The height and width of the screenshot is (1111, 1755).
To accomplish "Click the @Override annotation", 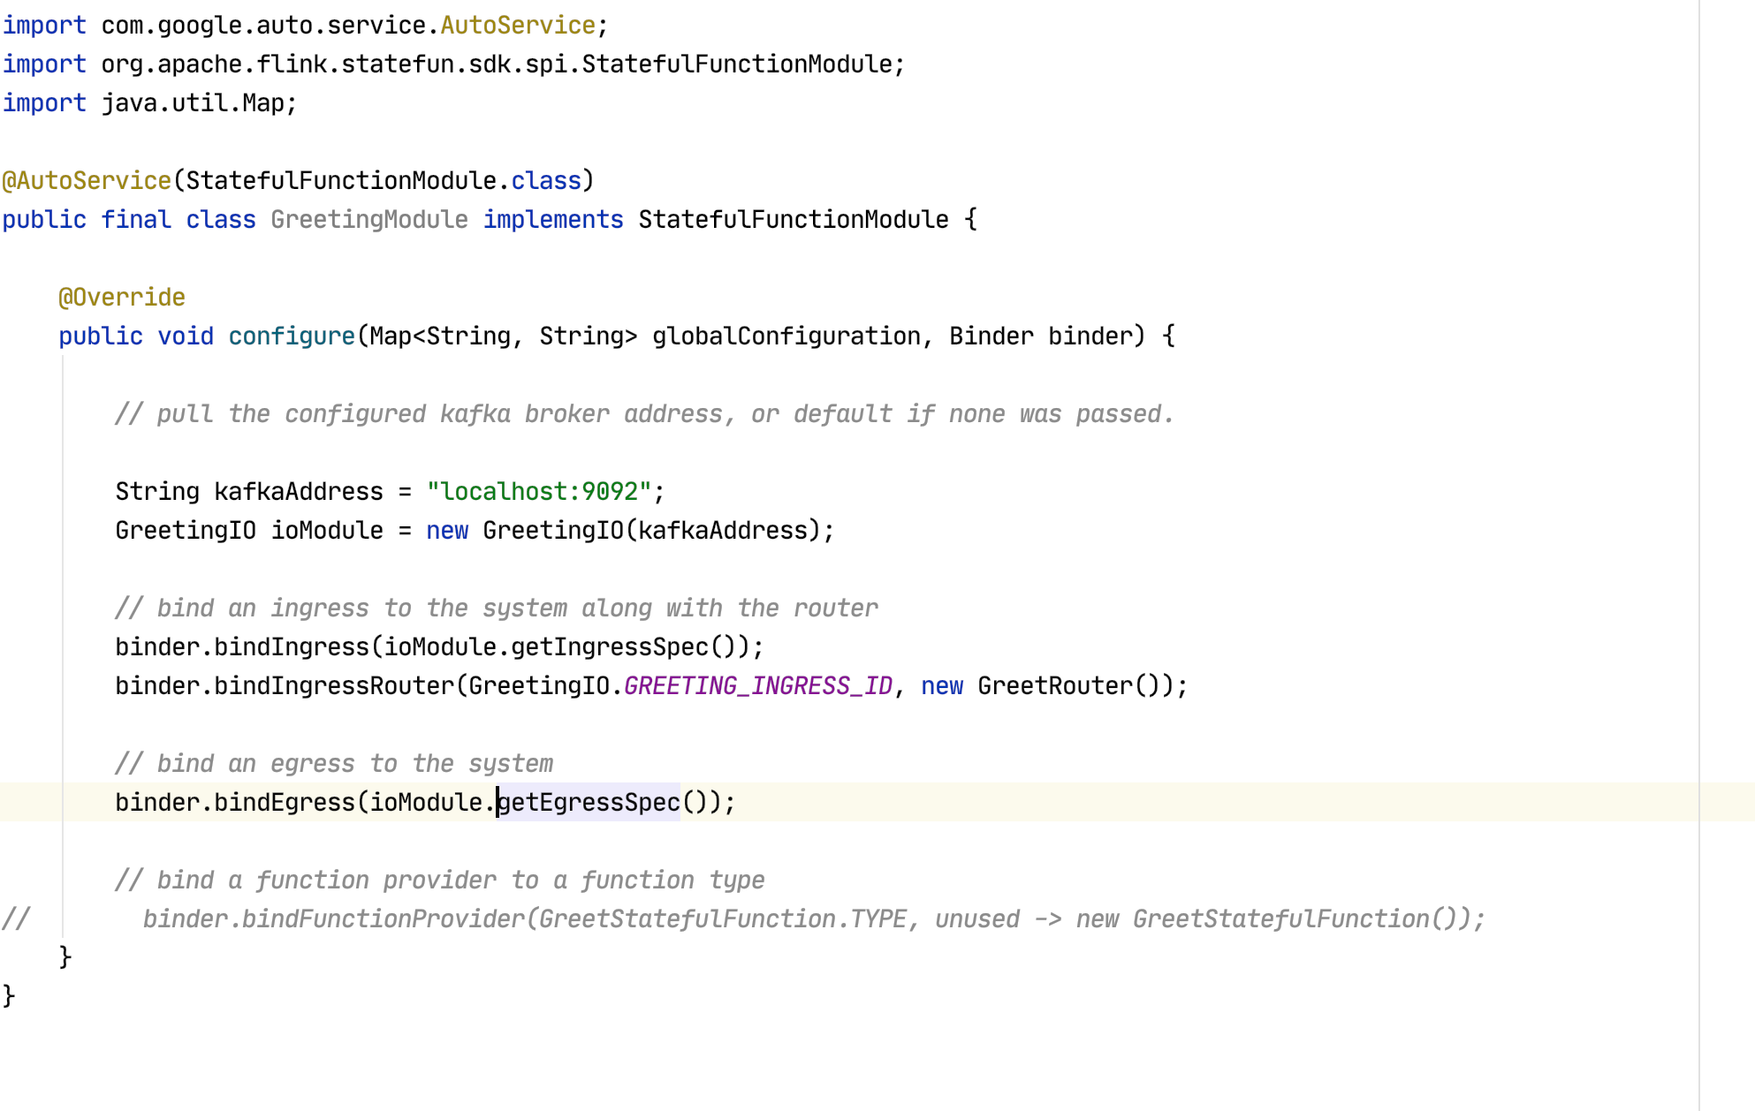I will point(122,298).
